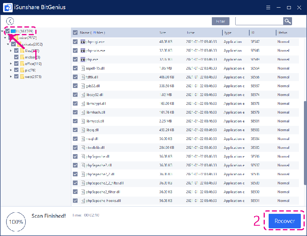307x236 pixels.
Task: Sort by the Type column header
Action: click(x=228, y=33)
